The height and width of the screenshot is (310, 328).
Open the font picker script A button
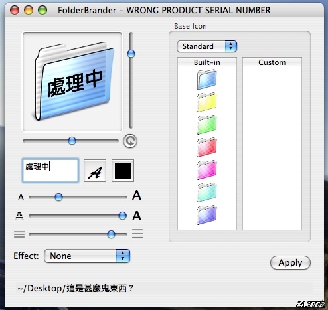pos(95,171)
